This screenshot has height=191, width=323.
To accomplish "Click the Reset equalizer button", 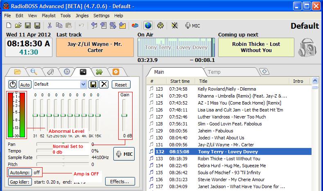I will (x=121, y=85).
